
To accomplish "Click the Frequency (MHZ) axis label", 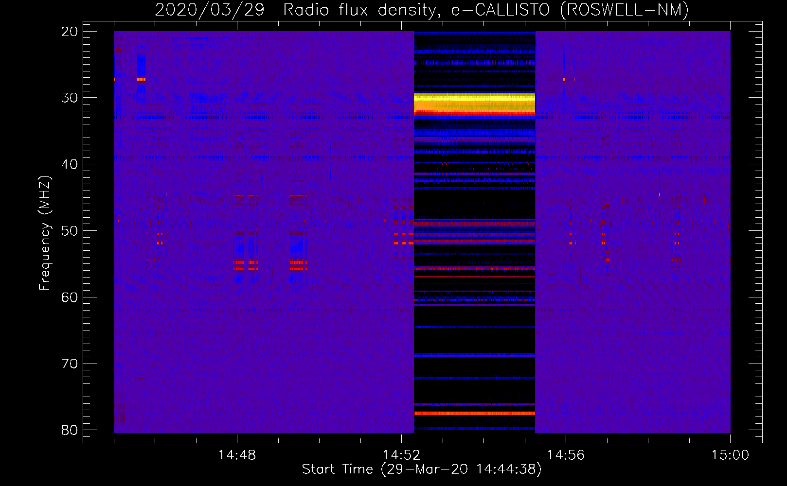I will pyautogui.click(x=45, y=233).
